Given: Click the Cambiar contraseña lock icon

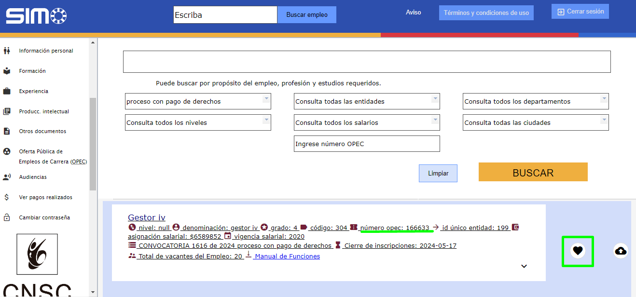Looking at the screenshot, I should tap(7, 217).
